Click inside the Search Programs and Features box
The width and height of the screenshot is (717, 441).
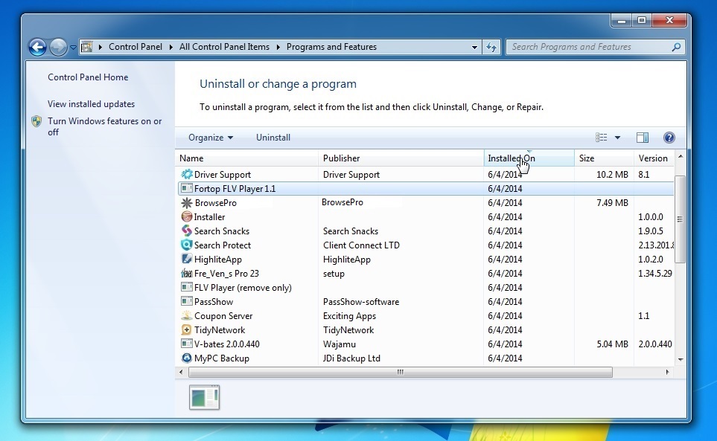point(581,46)
